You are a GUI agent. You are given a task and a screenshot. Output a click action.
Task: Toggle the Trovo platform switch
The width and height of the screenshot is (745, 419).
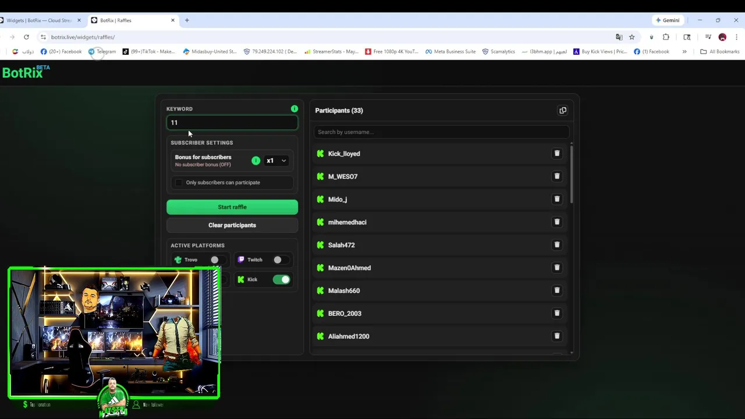click(x=217, y=260)
